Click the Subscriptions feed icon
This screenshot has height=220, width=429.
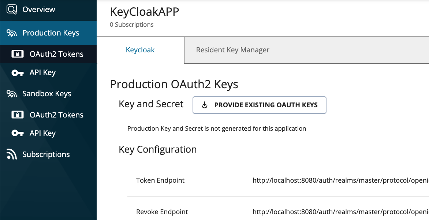point(11,154)
